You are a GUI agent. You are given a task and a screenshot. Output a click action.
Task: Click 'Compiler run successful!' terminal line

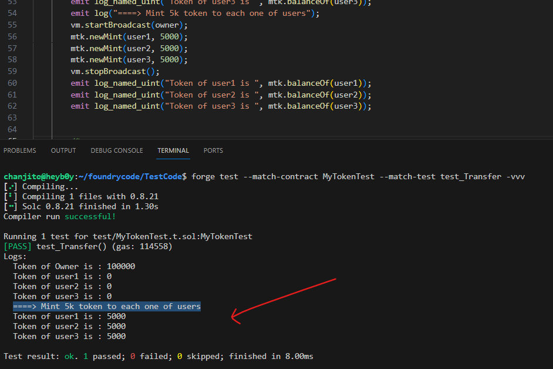pos(60,216)
